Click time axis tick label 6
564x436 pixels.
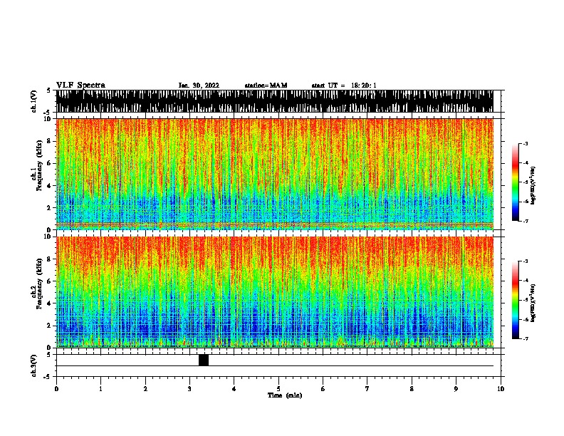(x=323, y=389)
